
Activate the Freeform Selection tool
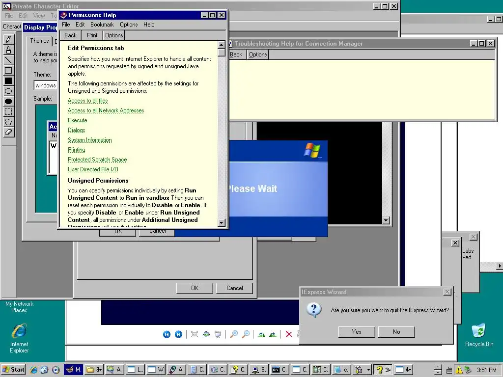coord(9,122)
